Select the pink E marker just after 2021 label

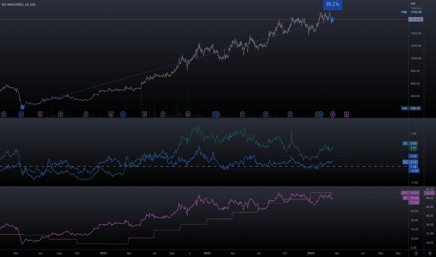coord(111,114)
